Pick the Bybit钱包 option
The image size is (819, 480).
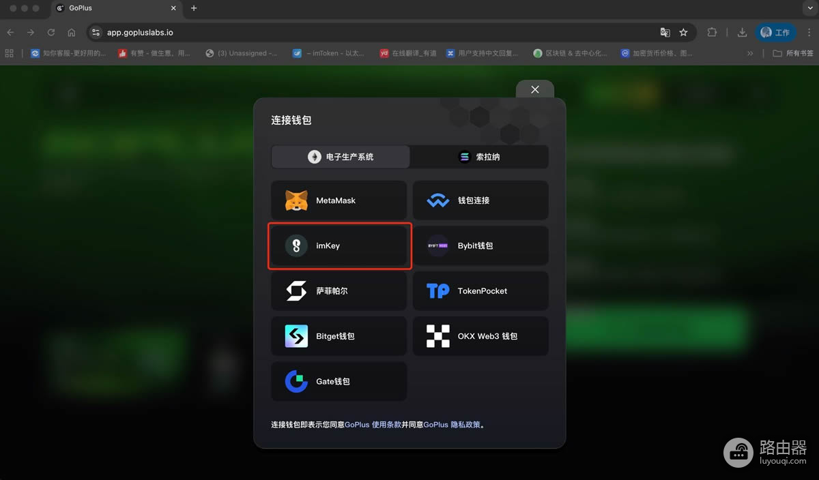[x=480, y=245]
